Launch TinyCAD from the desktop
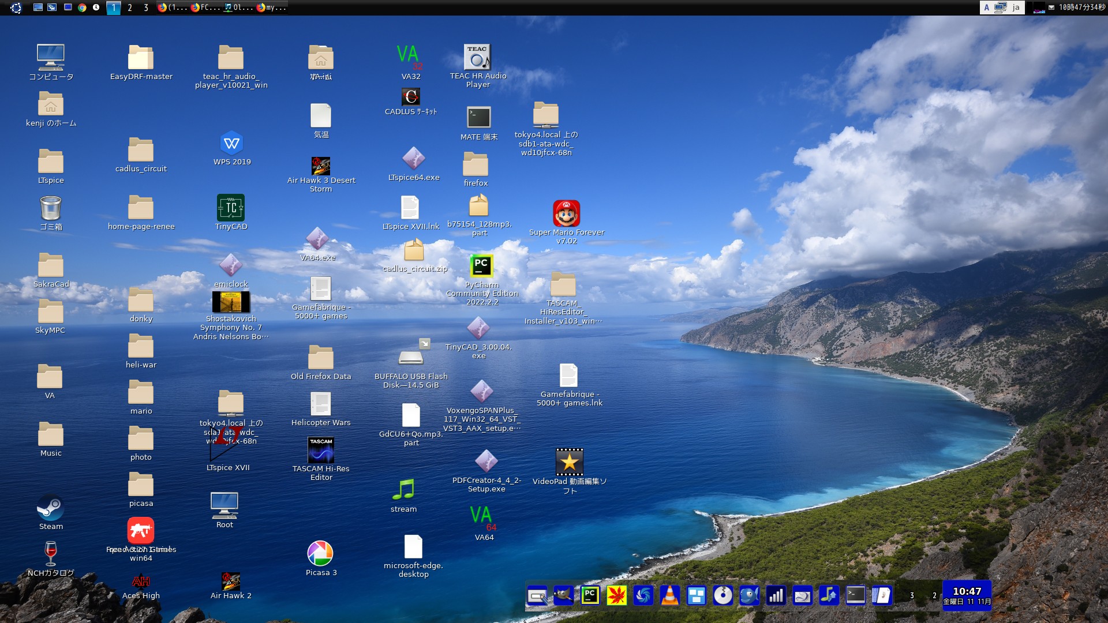1108x623 pixels. 231,208
